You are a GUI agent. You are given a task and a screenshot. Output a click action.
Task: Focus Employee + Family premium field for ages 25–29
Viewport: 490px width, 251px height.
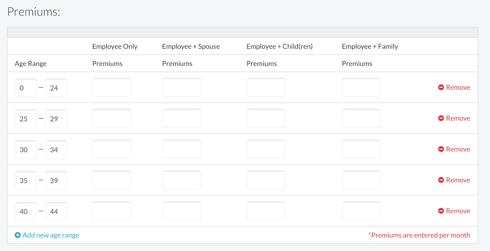click(361, 118)
